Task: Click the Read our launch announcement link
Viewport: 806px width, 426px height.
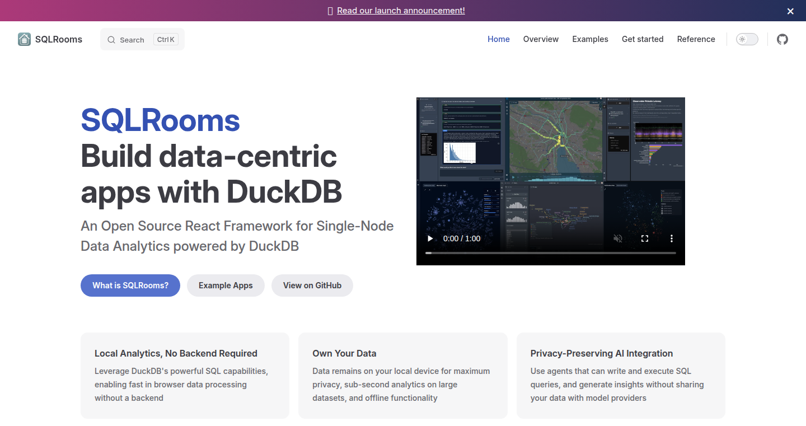Action: pyautogui.click(x=401, y=11)
